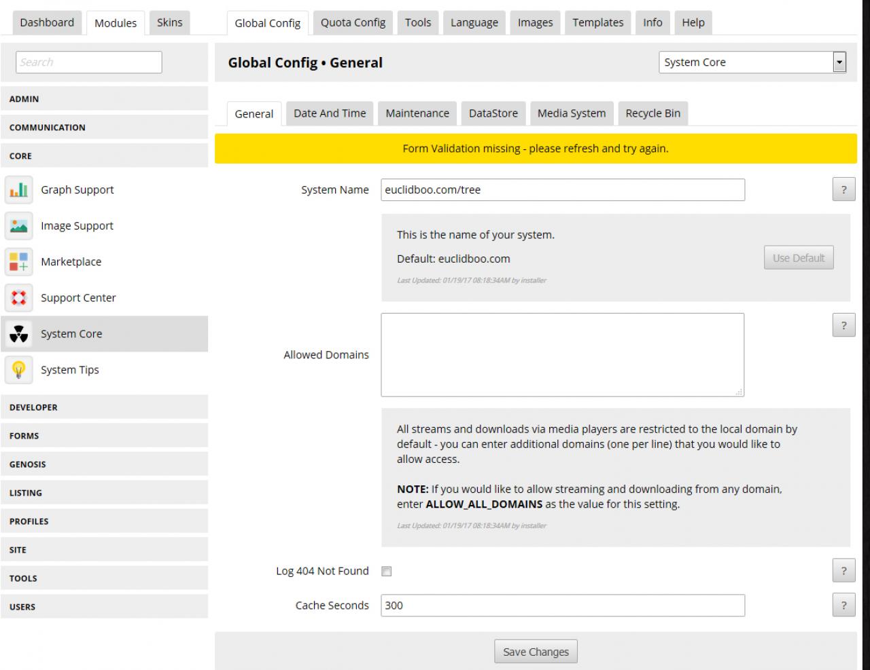The width and height of the screenshot is (870, 670).
Task: Show help for Cache Seconds setting
Action: coord(843,606)
